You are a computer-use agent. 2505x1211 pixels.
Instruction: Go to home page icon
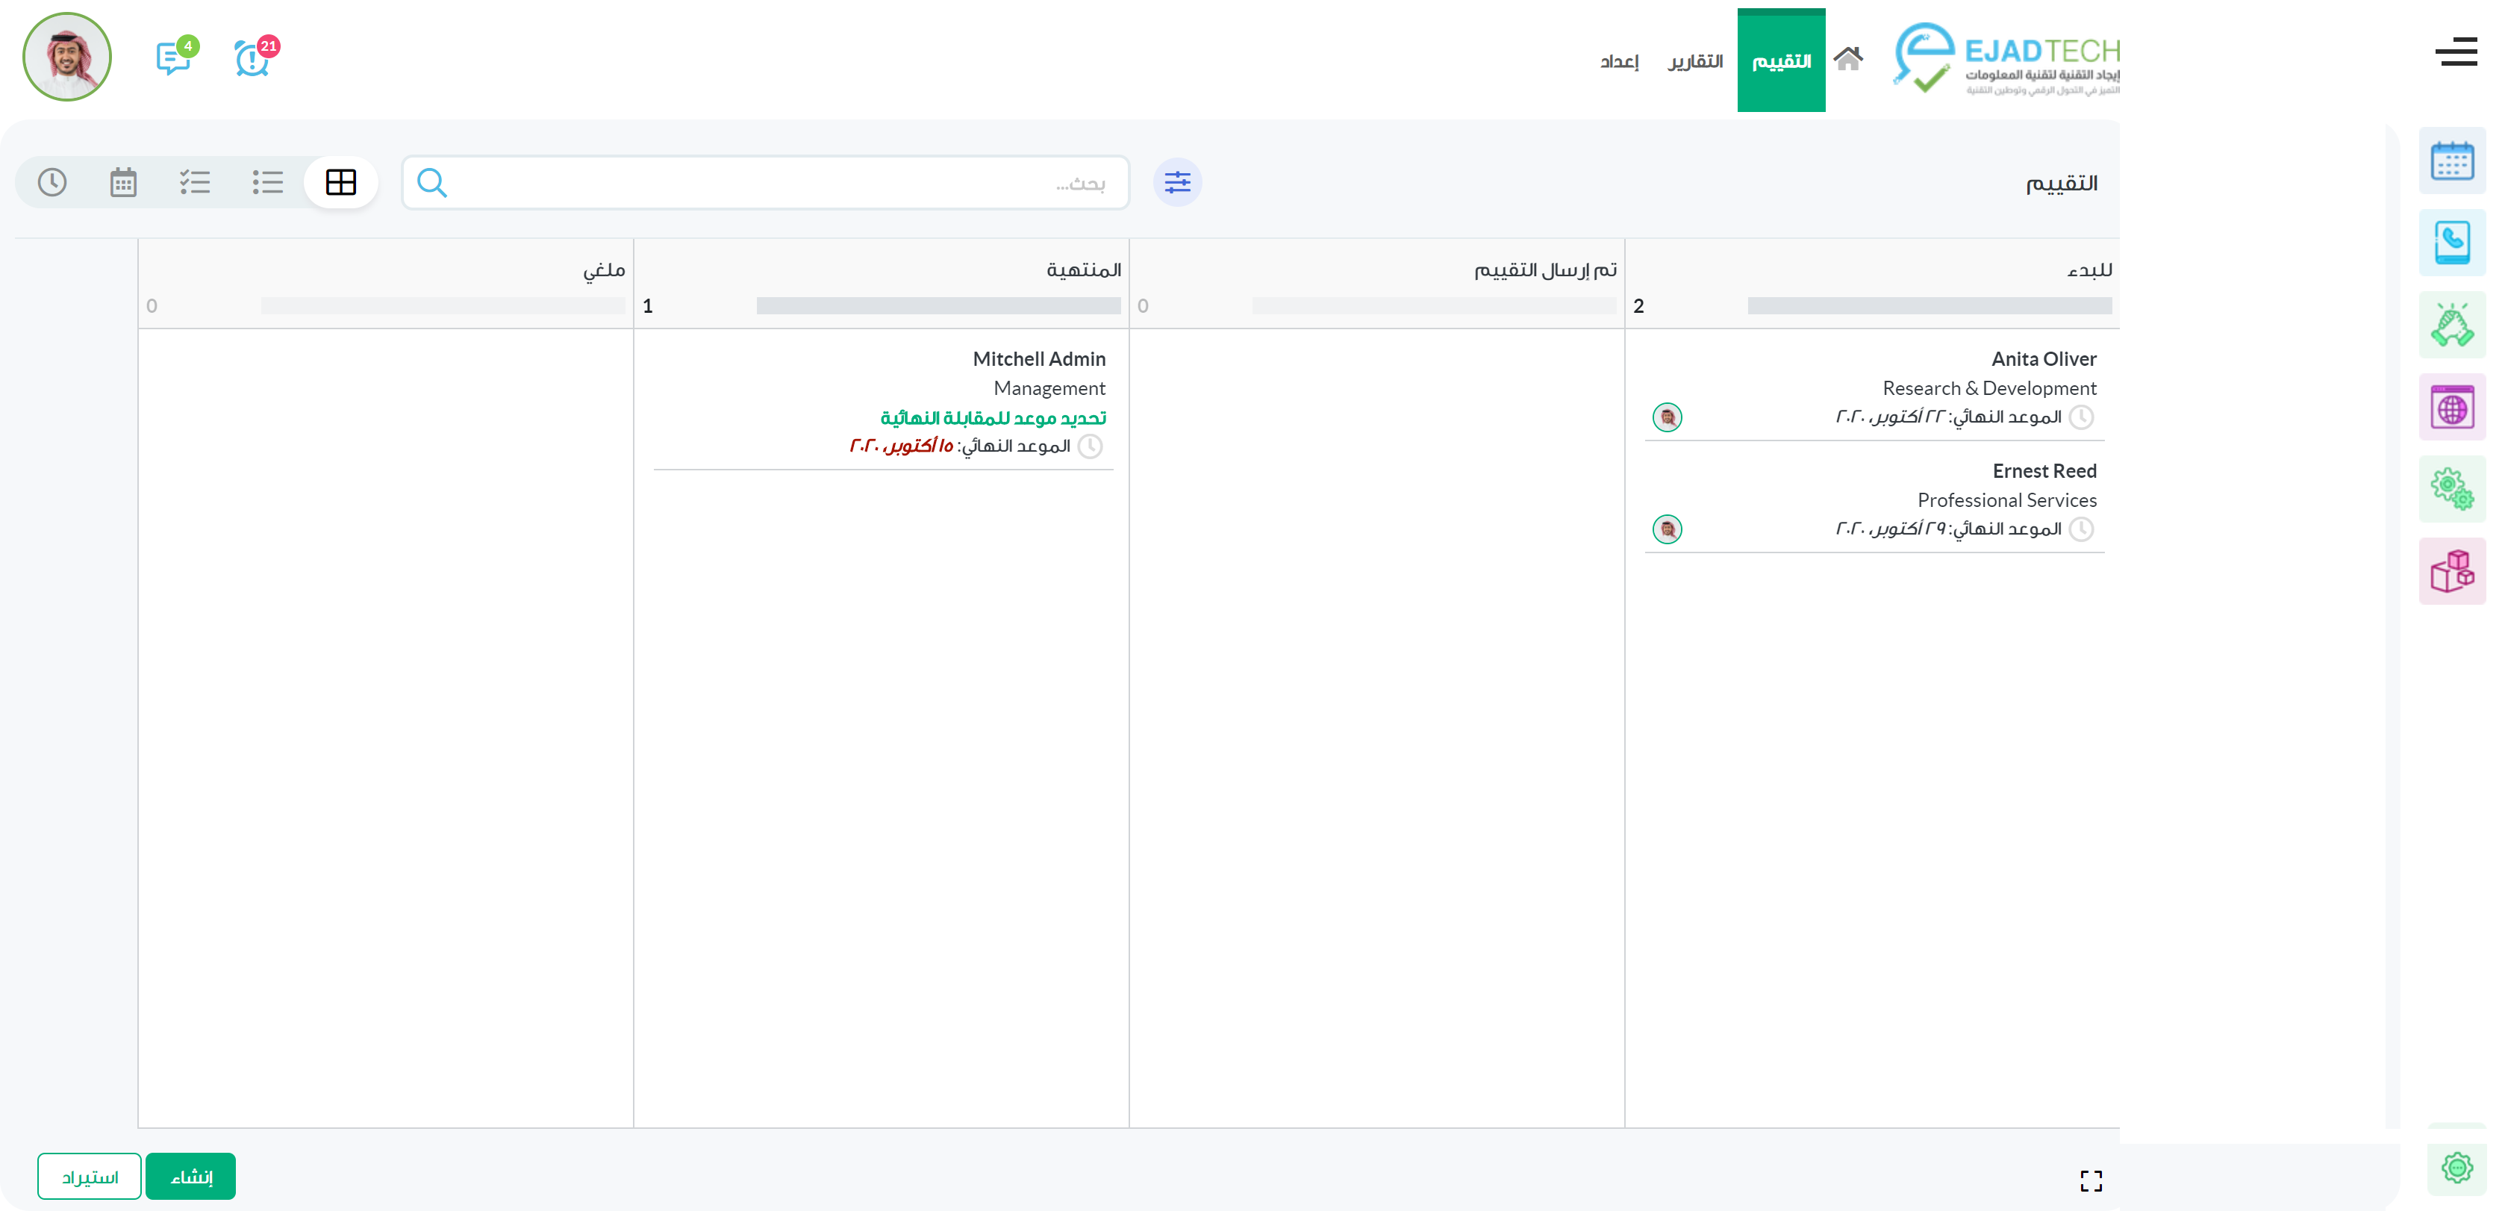[x=1847, y=59]
